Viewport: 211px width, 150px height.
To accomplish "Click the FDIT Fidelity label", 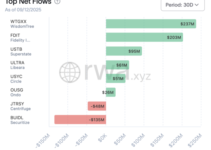I will 20,37.
